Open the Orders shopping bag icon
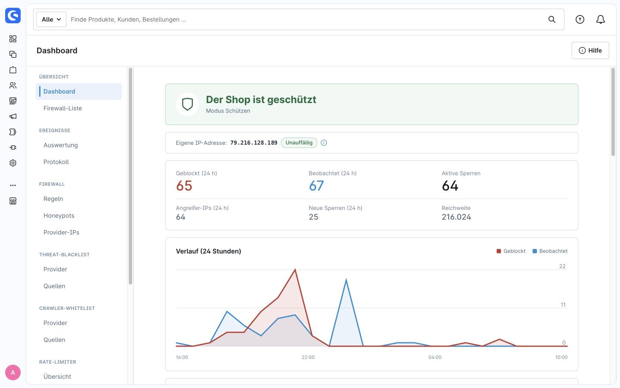620x388 pixels. click(13, 70)
